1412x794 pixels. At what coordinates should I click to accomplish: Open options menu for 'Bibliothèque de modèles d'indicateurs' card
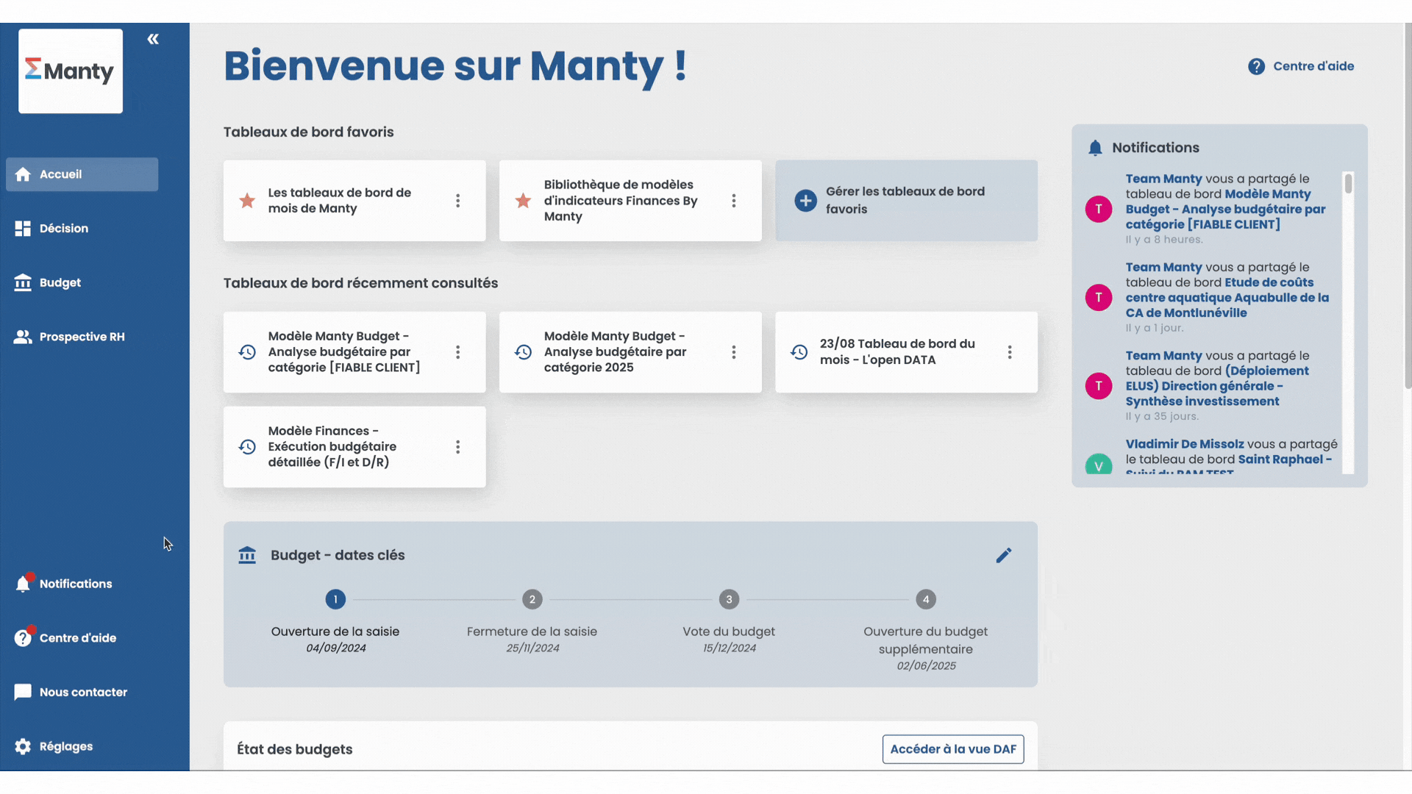[x=733, y=201]
